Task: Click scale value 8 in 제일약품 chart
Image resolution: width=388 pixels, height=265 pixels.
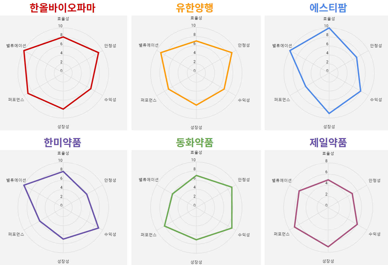Action: click(x=326, y=161)
